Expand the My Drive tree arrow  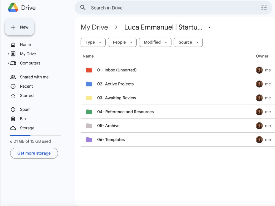[x=8, y=54]
